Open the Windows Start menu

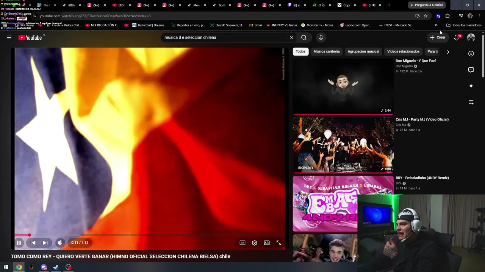pyautogui.click(x=6, y=267)
